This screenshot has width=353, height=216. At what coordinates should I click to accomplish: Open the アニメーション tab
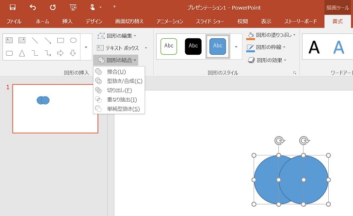pyautogui.click(x=170, y=21)
